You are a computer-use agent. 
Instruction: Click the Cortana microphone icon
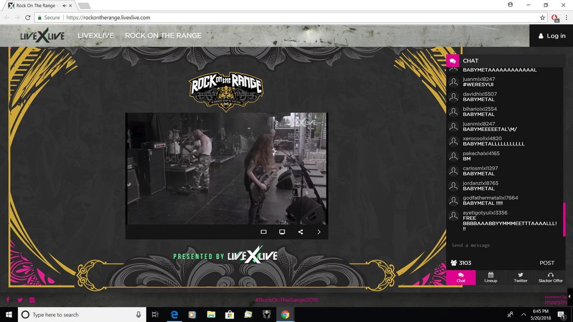[139, 314]
